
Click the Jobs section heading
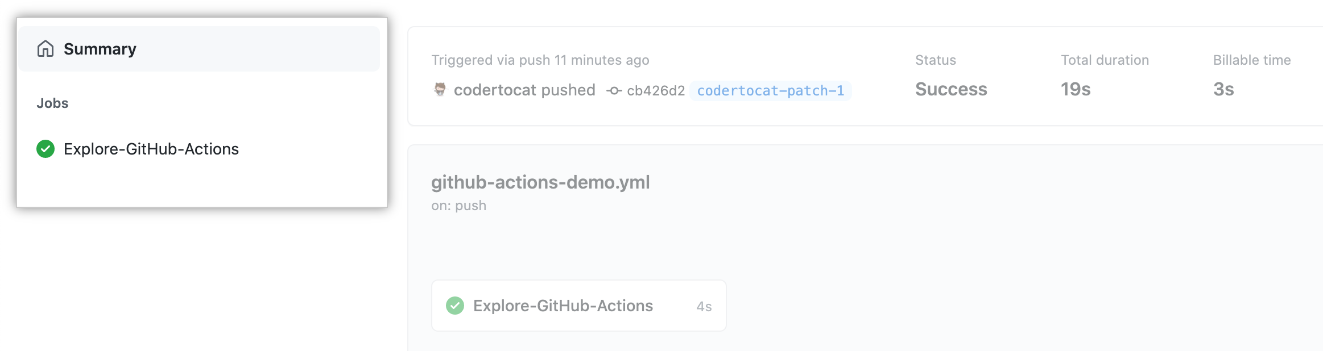pyautogui.click(x=52, y=103)
